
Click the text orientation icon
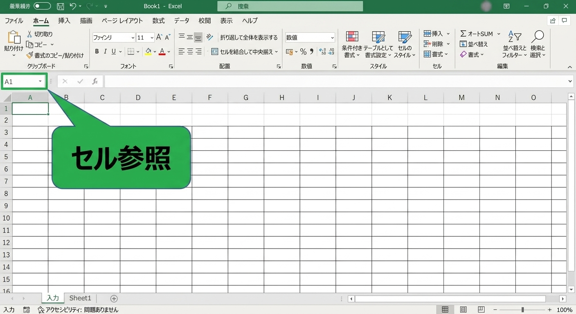[x=209, y=37]
